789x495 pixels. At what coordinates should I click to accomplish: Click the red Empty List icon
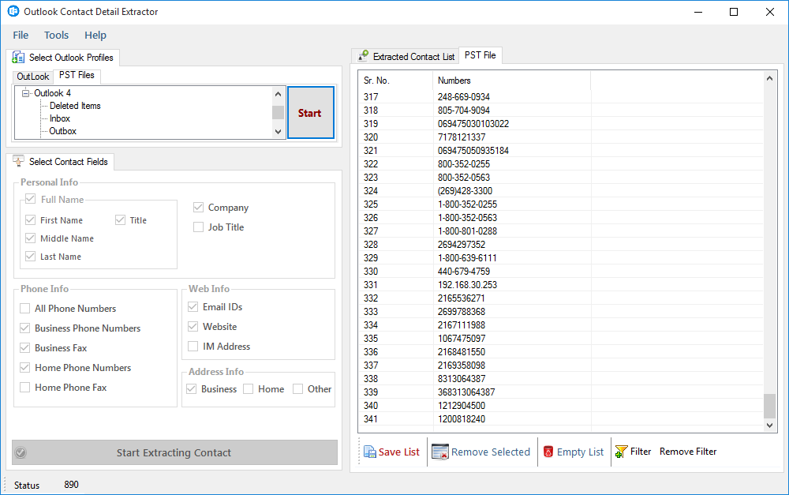pyautogui.click(x=548, y=452)
